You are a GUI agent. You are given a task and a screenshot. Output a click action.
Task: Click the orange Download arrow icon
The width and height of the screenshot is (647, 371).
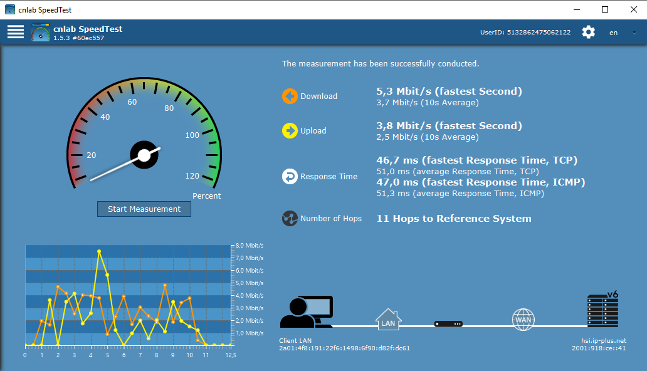click(290, 96)
